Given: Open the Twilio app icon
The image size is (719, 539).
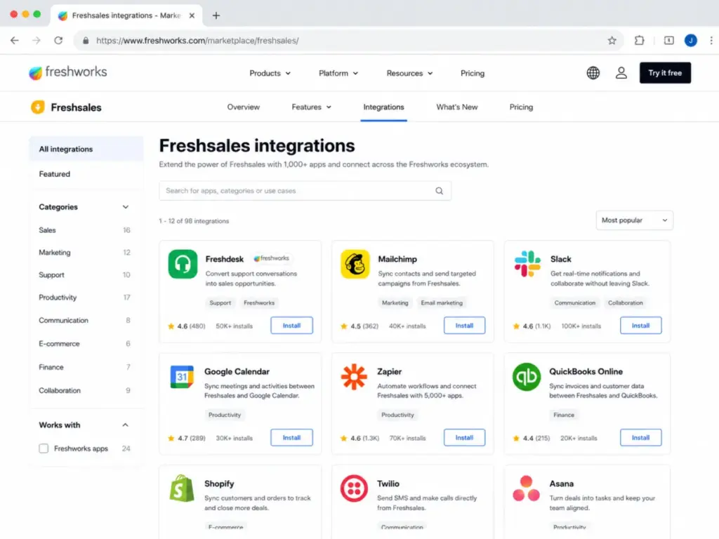Looking at the screenshot, I should point(354,488).
